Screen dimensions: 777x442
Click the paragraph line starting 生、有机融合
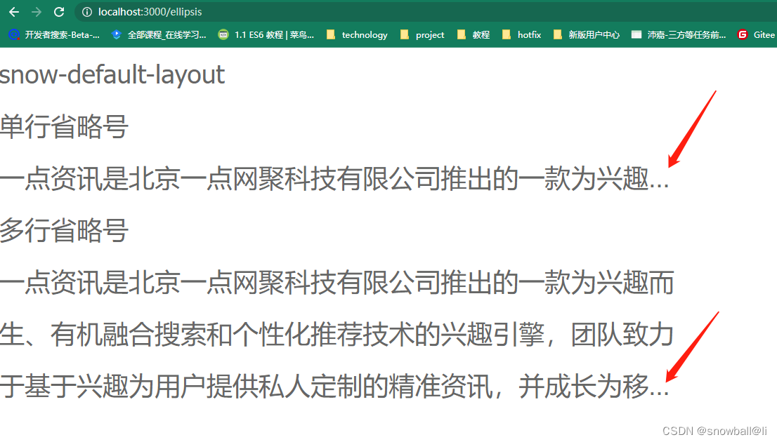point(337,335)
